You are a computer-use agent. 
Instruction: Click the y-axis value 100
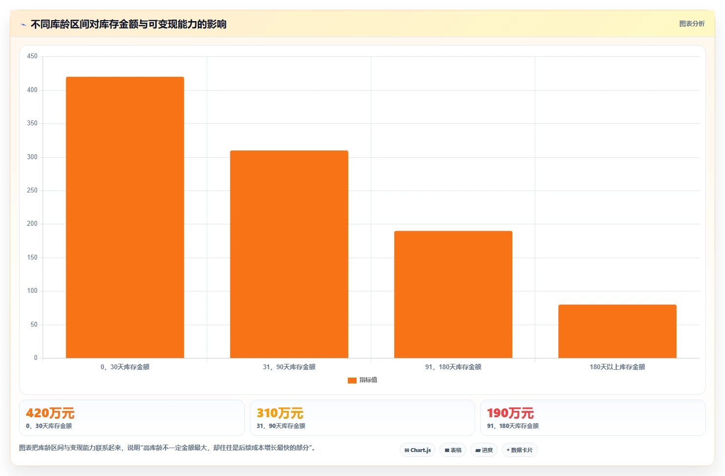click(32, 291)
